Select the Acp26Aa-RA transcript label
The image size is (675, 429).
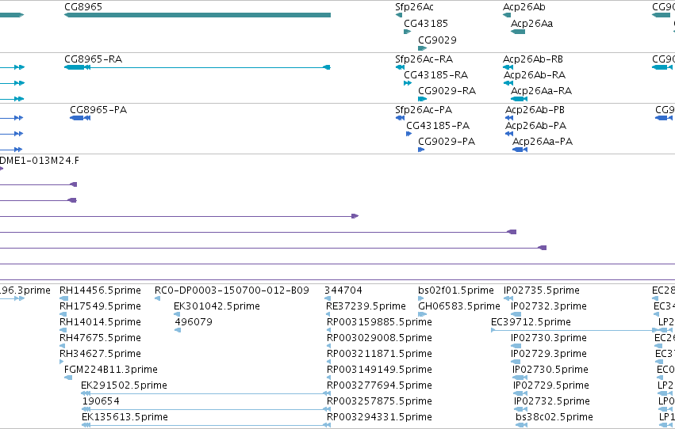tap(541, 91)
